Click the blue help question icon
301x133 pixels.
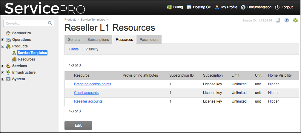pyautogui.click(x=287, y=21)
